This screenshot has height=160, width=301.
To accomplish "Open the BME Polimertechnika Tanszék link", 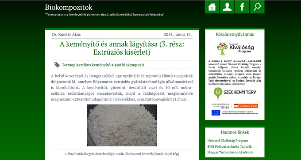I will click(230, 146).
